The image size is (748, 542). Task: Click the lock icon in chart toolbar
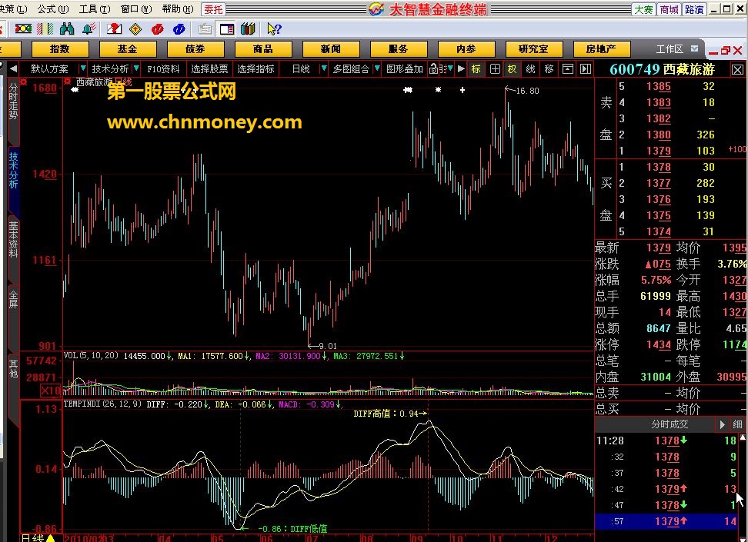433,69
